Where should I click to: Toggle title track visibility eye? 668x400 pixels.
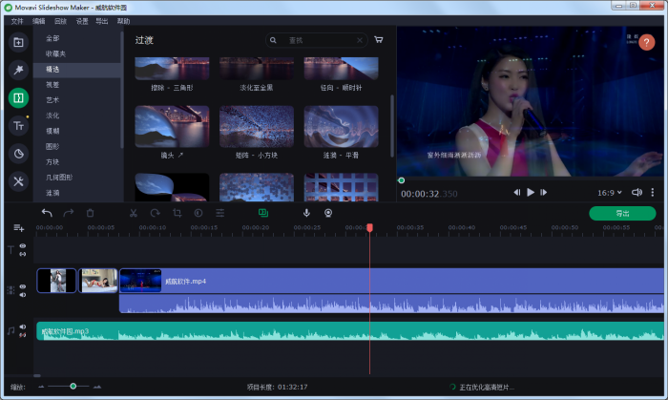(23, 245)
